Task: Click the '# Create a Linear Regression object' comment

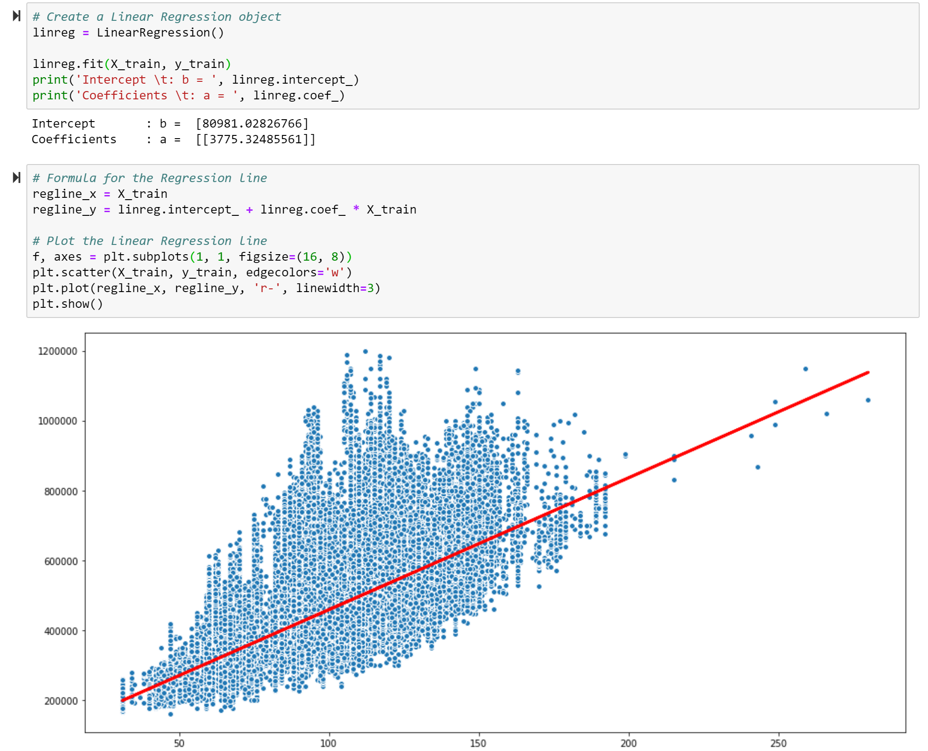Action: point(156,17)
